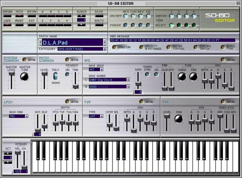Open the Scale Tune page
Viewport: 242px width, 178px height.
tap(223, 47)
